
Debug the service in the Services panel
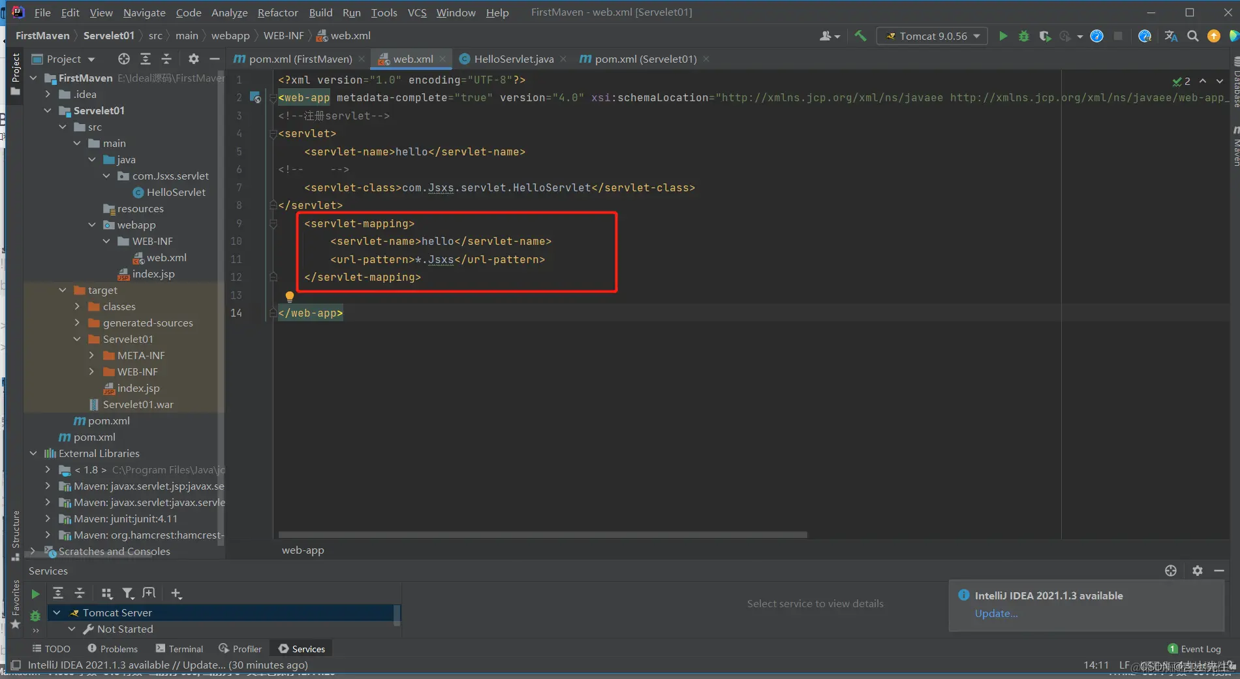(x=35, y=615)
